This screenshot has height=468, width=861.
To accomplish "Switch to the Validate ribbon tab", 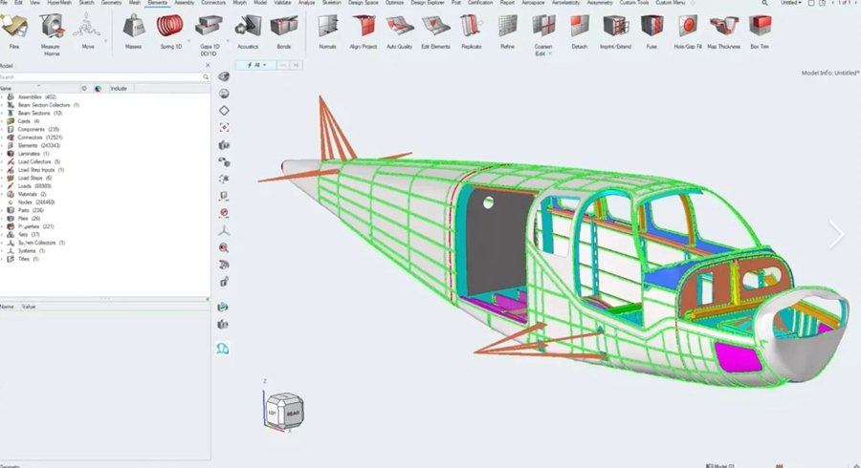I will point(282,3).
